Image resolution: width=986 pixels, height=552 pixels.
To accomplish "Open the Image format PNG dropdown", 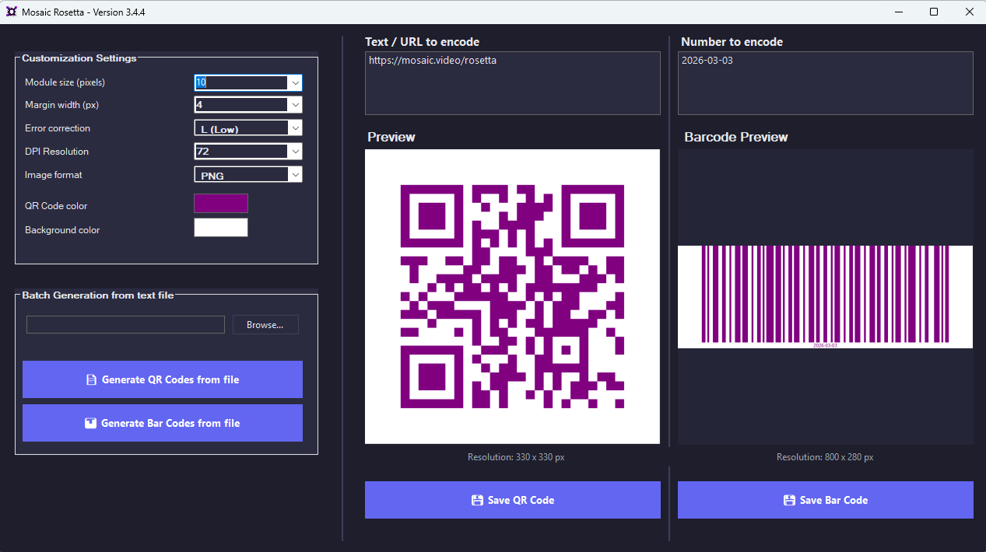I will (295, 175).
